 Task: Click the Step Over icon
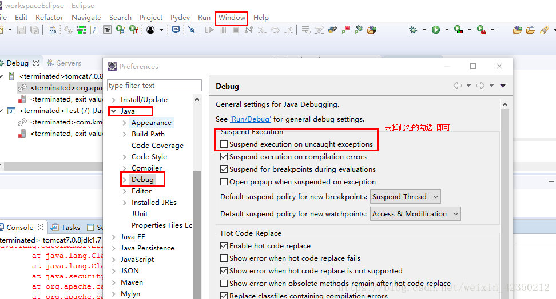276,30
